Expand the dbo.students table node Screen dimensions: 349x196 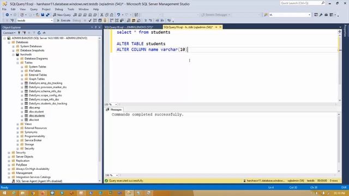coord(22,116)
